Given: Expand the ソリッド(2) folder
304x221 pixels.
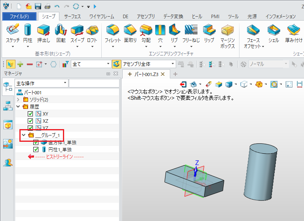Looking at the screenshot, I should pyautogui.click(x=18, y=99).
